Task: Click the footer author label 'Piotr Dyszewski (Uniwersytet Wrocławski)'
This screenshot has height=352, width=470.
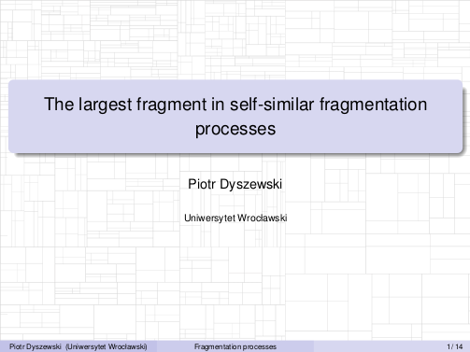Action: pyautogui.click(x=78, y=346)
